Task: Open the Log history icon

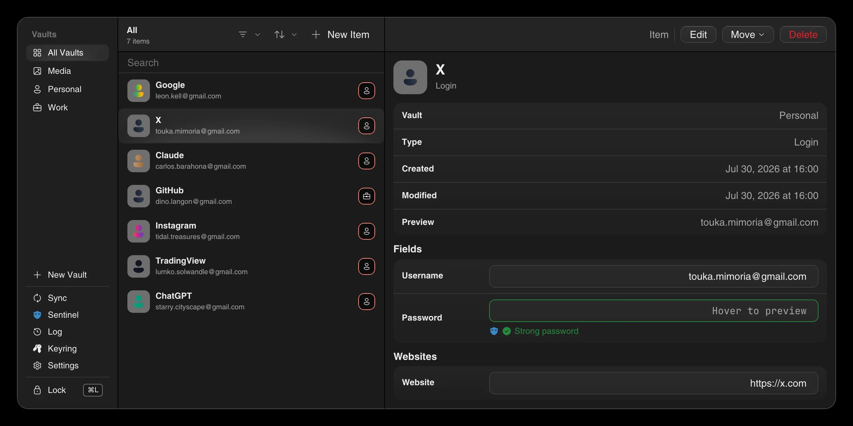Action: [37, 332]
